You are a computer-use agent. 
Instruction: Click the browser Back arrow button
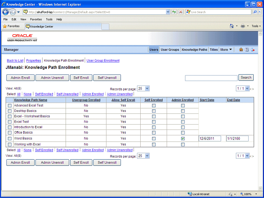coord(5,12)
